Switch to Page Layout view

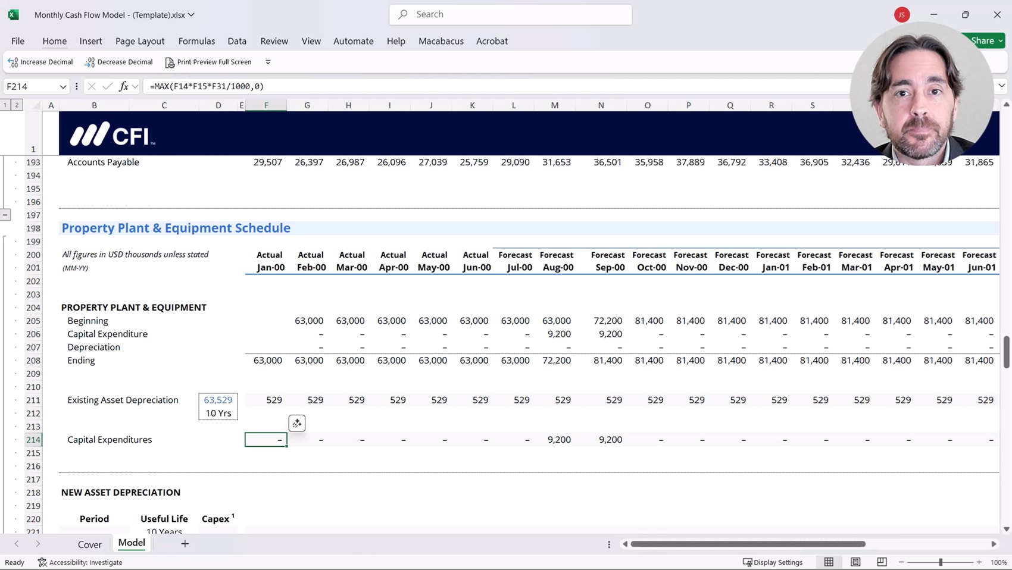pyautogui.click(x=855, y=562)
